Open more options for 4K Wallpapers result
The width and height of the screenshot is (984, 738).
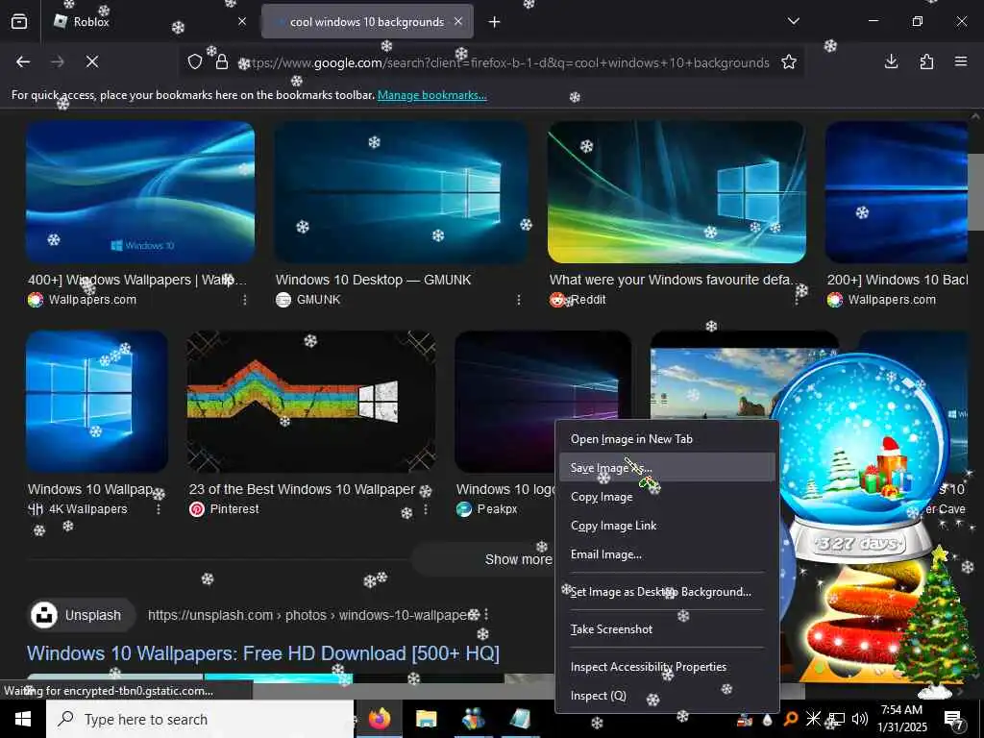(159, 509)
